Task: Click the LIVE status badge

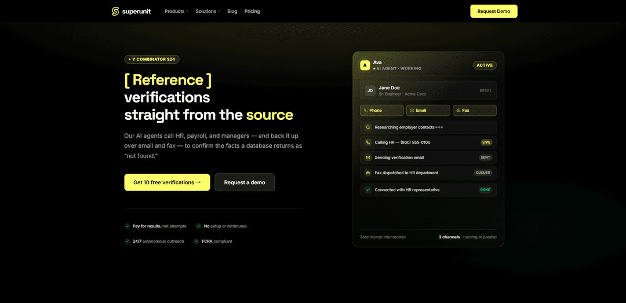Action: [x=486, y=142]
